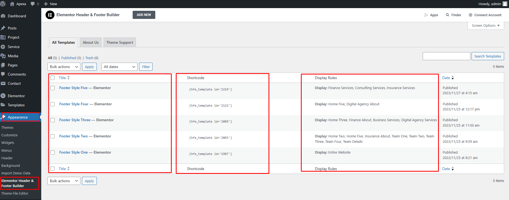509x200 pixels.
Task: Click the bottom Apply button
Action: (90, 181)
